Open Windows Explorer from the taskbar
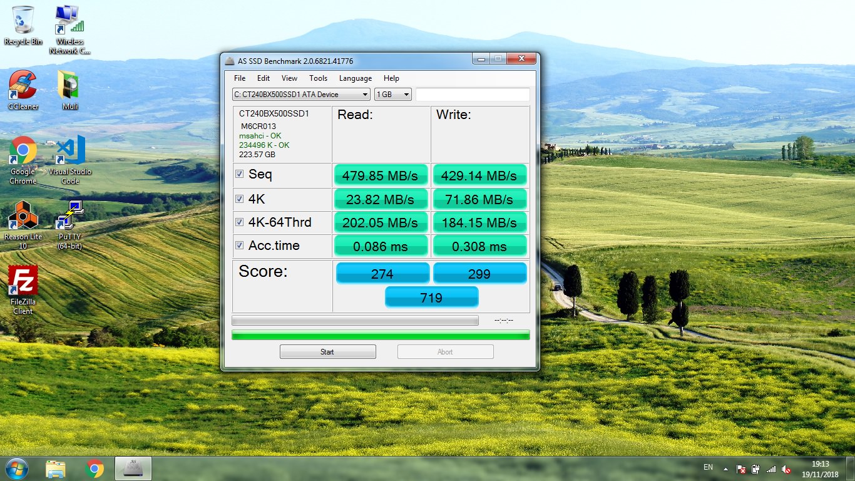 pos(56,468)
